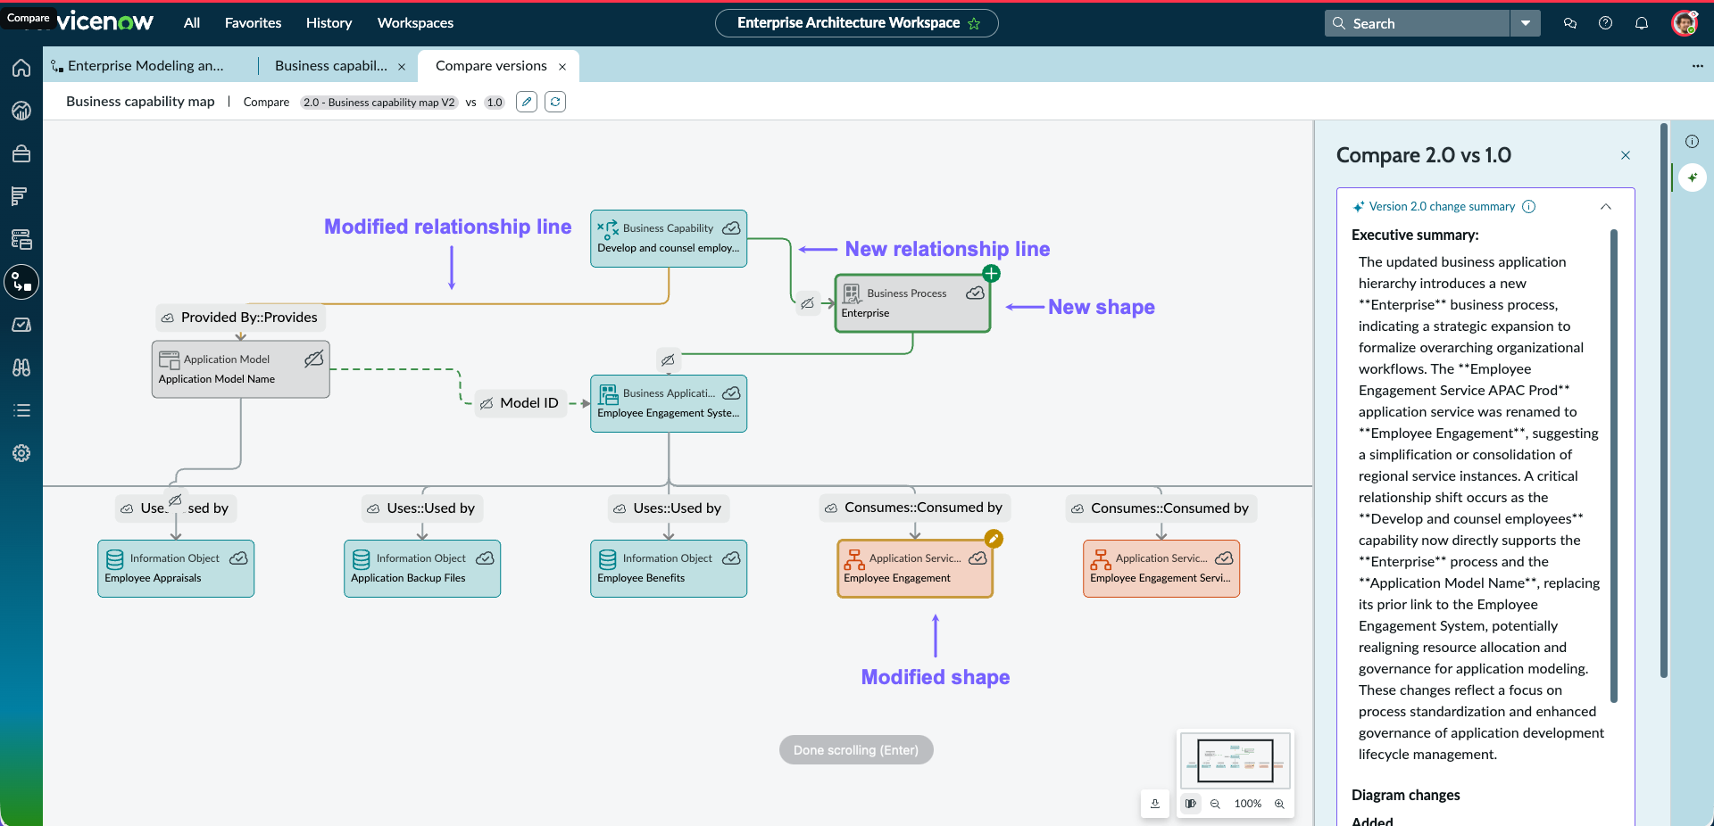The image size is (1714, 826).
Task: Click the edit pencil next to version 1.0
Action: 527,102
